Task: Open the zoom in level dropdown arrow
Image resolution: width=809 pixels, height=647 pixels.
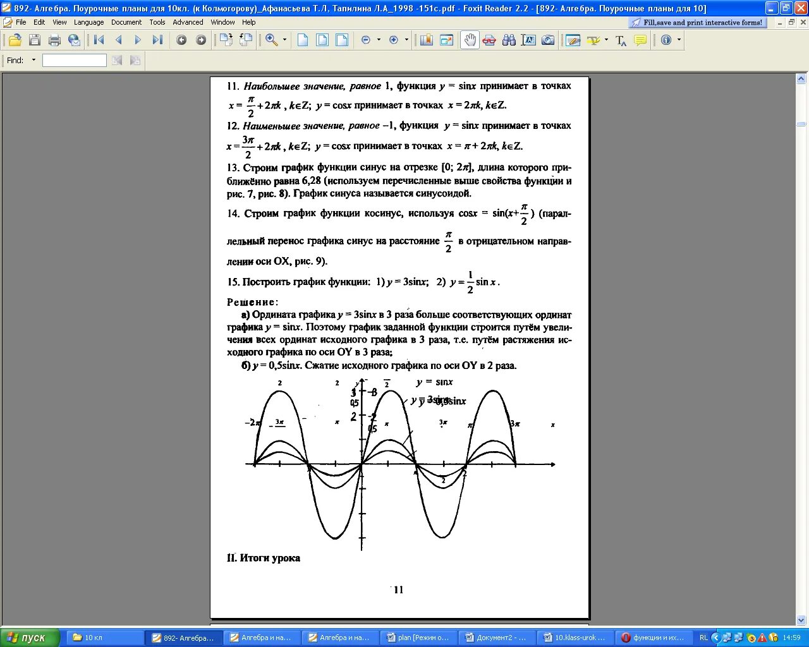Action: [x=406, y=40]
